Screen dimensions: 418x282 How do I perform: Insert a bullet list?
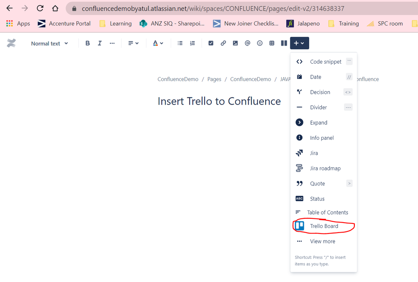(180, 43)
